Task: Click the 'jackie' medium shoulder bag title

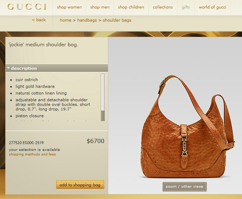Action: click(x=43, y=45)
